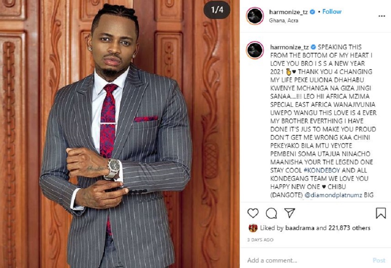Open the three-dot more options menu

382,16
